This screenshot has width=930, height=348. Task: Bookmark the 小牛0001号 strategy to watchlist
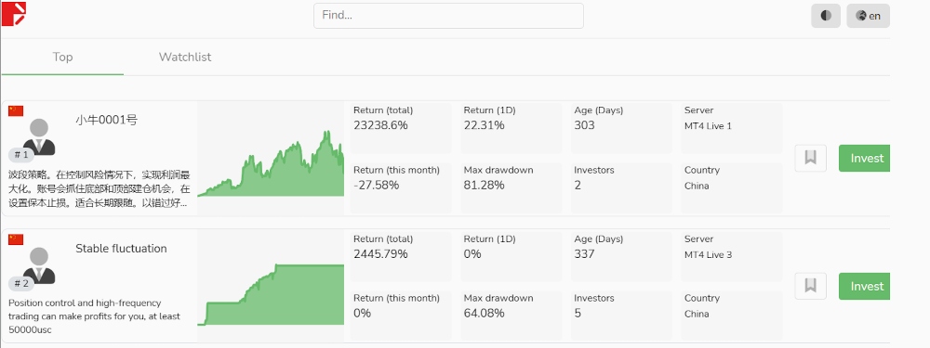tap(810, 158)
